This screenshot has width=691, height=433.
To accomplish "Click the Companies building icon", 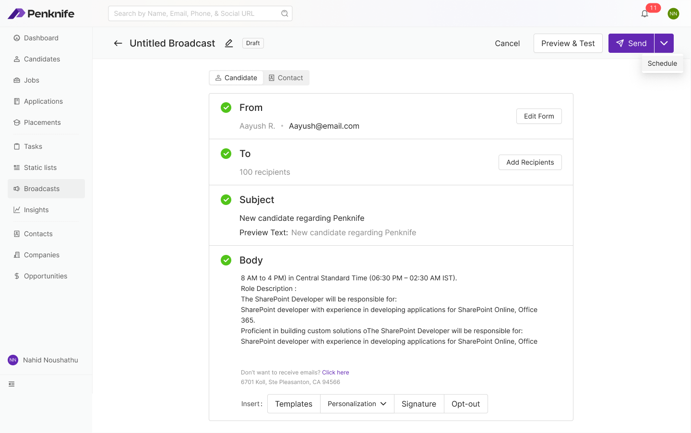I will (x=17, y=255).
